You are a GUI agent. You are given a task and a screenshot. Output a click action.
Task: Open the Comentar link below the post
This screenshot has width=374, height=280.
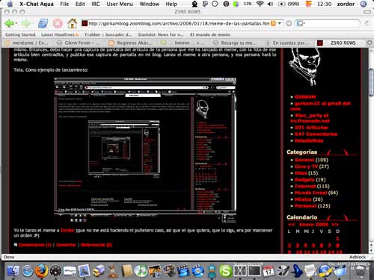pyautogui.click(x=66, y=245)
